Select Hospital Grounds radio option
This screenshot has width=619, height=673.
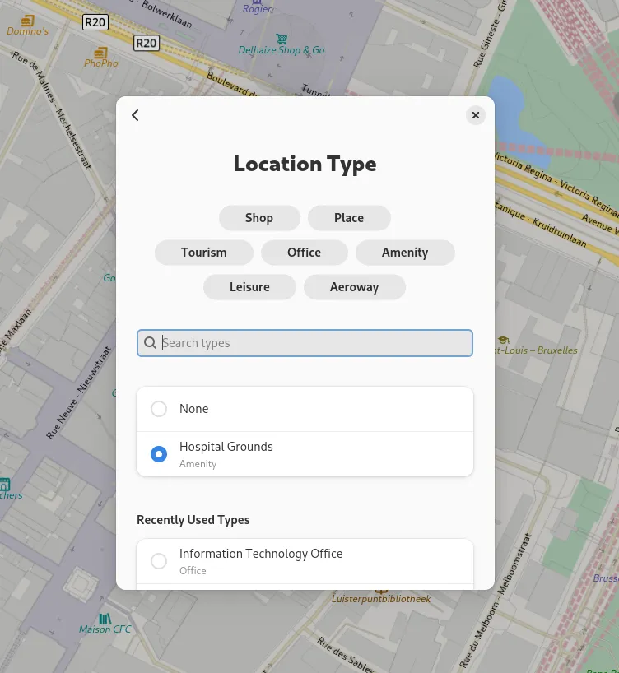159,454
